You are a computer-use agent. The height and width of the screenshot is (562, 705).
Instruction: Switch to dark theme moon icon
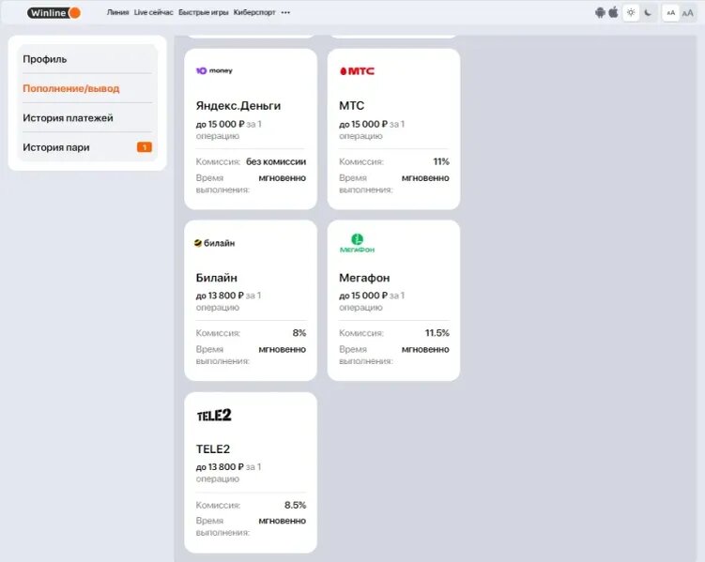(x=648, y=12)
